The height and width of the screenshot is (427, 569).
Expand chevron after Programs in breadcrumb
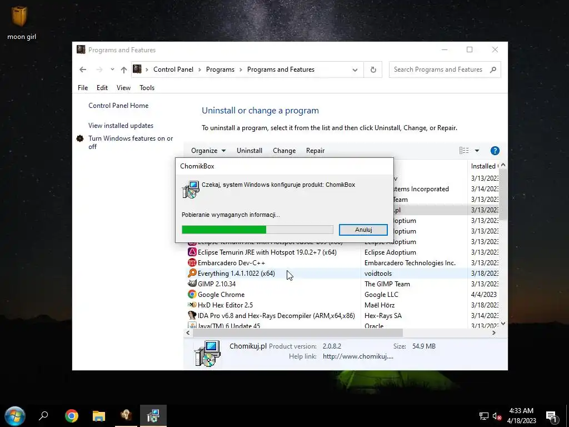(x=241, y=69)
